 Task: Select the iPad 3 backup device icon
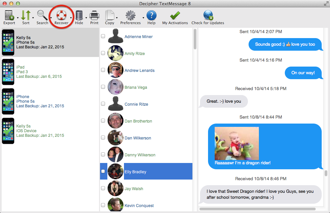pos(8,72)
